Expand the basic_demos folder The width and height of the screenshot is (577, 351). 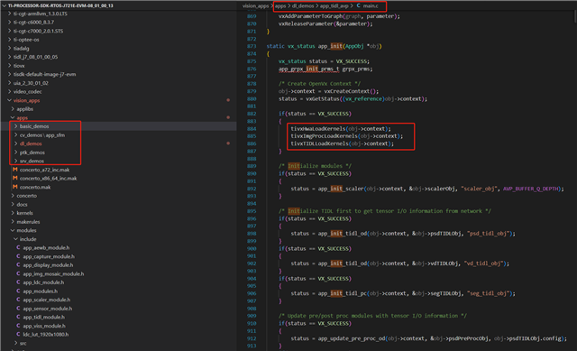pyautogui.click(x=16, y=126)
